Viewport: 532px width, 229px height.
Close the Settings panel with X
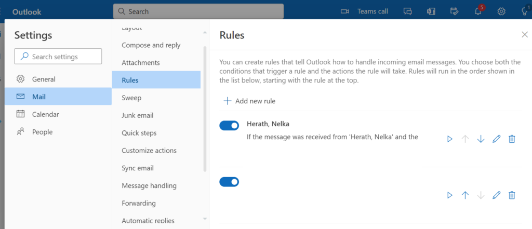pyautogui.click(x=525, y=35)
